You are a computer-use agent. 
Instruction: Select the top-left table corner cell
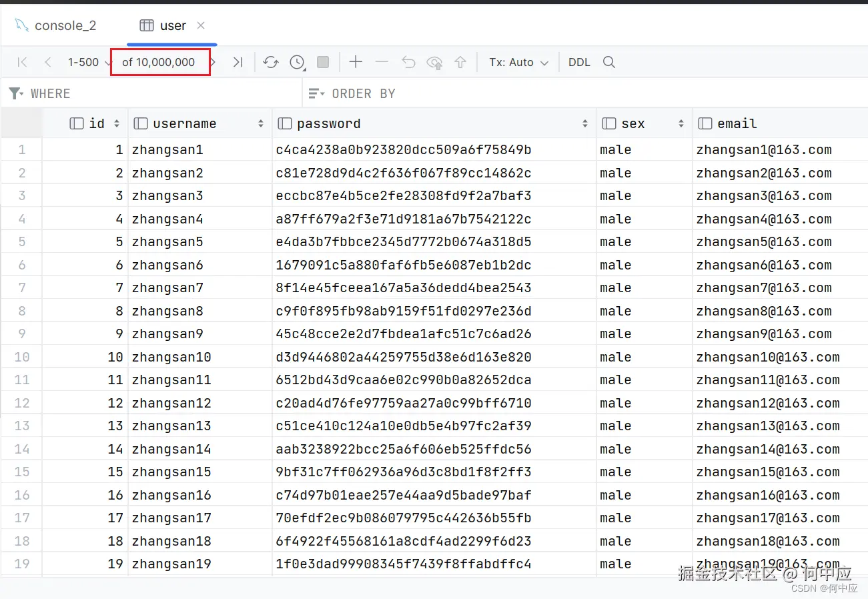[x=21, y=123]
